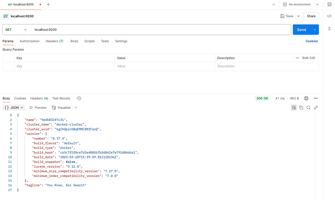Open the Cookies link
The image size is (335, 200).
(x=312, y=41)
